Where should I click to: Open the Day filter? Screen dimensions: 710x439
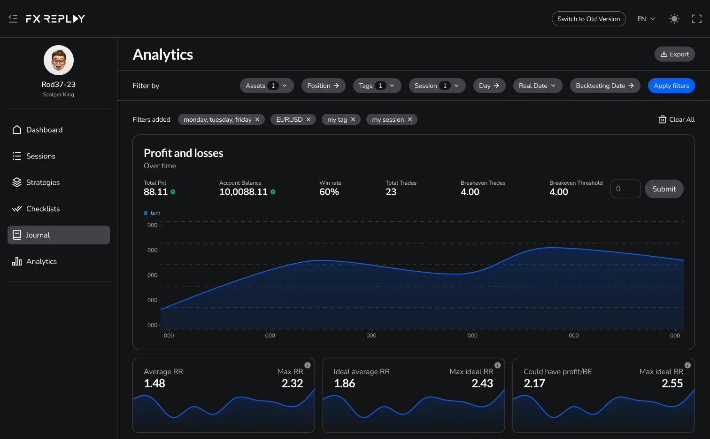pyautogui.click(x=489, y=86)
